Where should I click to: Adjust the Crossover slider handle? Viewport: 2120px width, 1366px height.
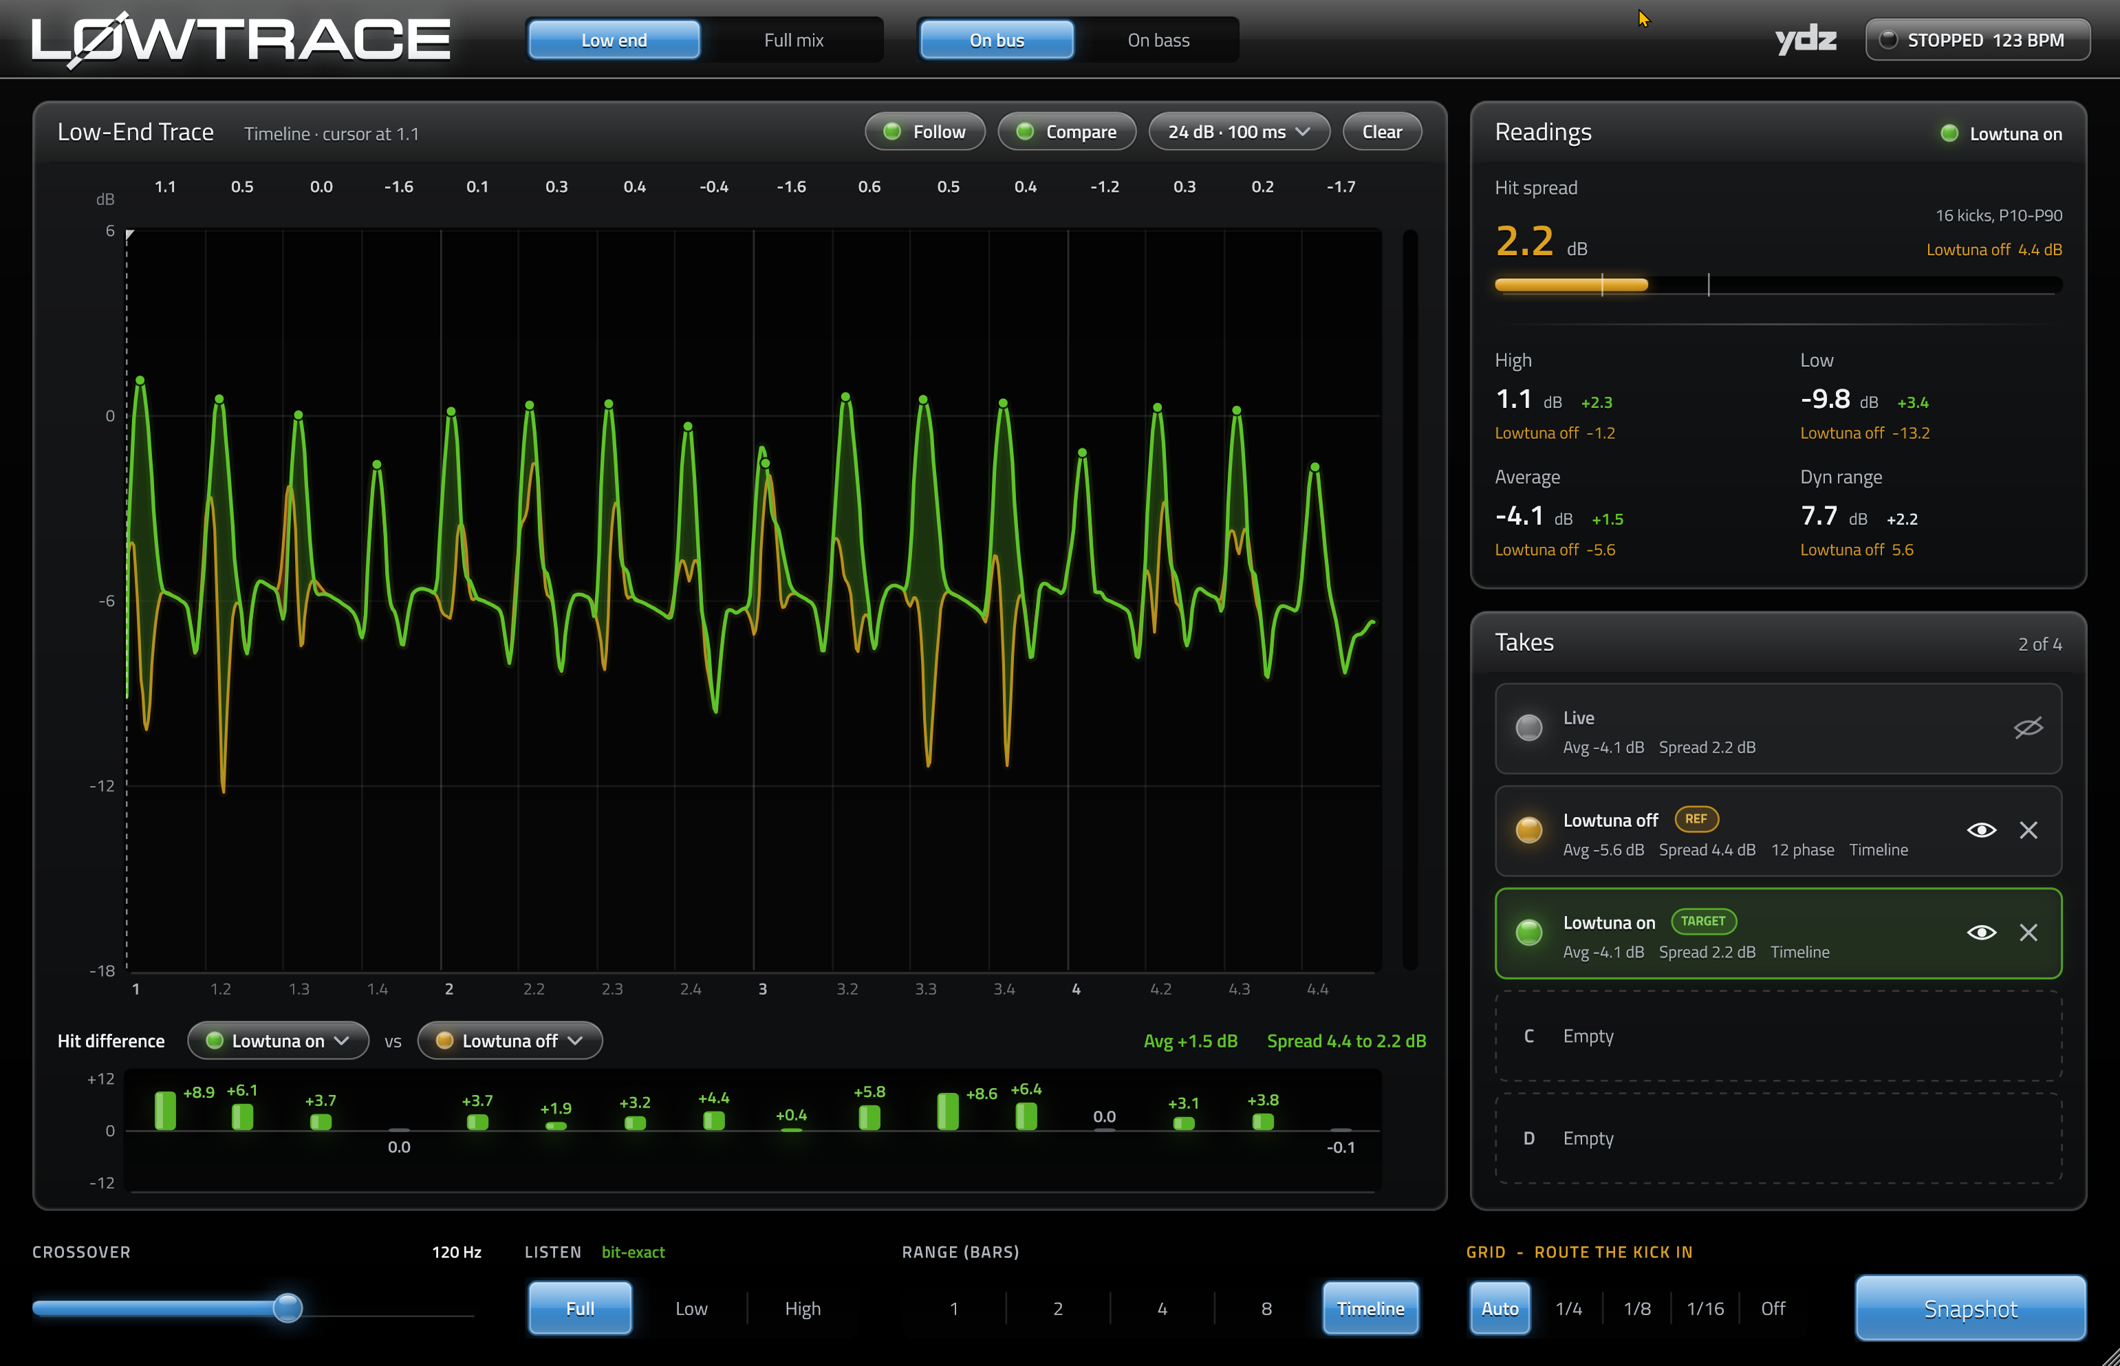click(288, 1308)
